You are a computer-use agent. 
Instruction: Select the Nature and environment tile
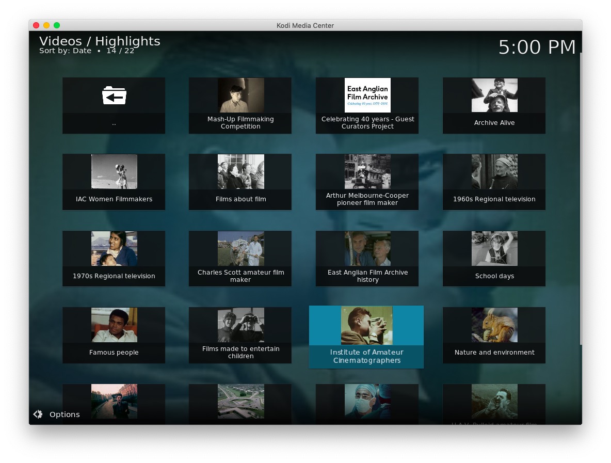(x=494, y=335)
